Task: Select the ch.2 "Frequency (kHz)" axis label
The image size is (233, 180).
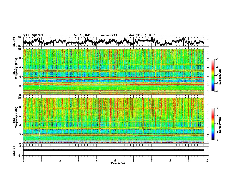Action: pyautogui.click(x=16, y=117)
